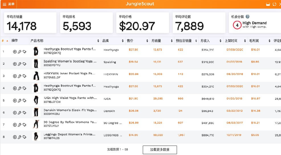Click the refresh icon in title bar
The width and height of the screenshot is (281, 155).
coord(274,4)
